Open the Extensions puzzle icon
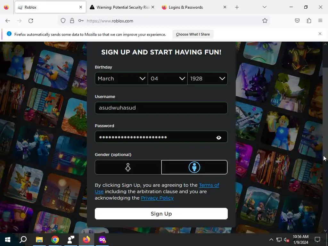Viewport: 328px width, 246px height. point(309,21)
